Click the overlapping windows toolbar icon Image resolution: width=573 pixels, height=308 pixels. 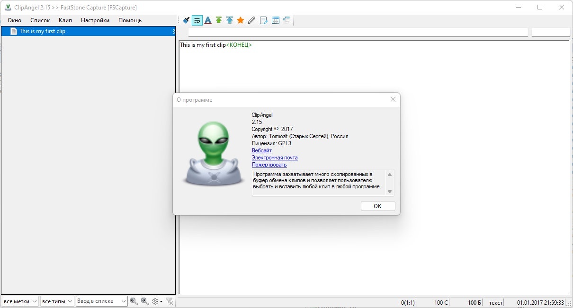tap(286, 20)
